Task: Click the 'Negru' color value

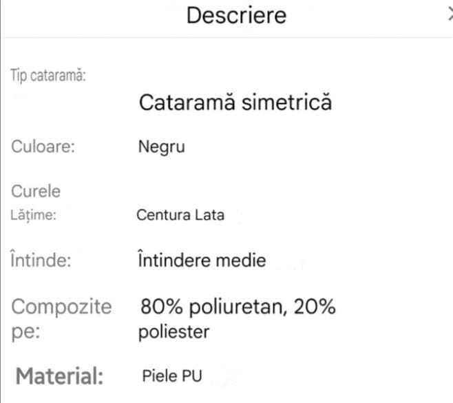Action: point(162,147)
